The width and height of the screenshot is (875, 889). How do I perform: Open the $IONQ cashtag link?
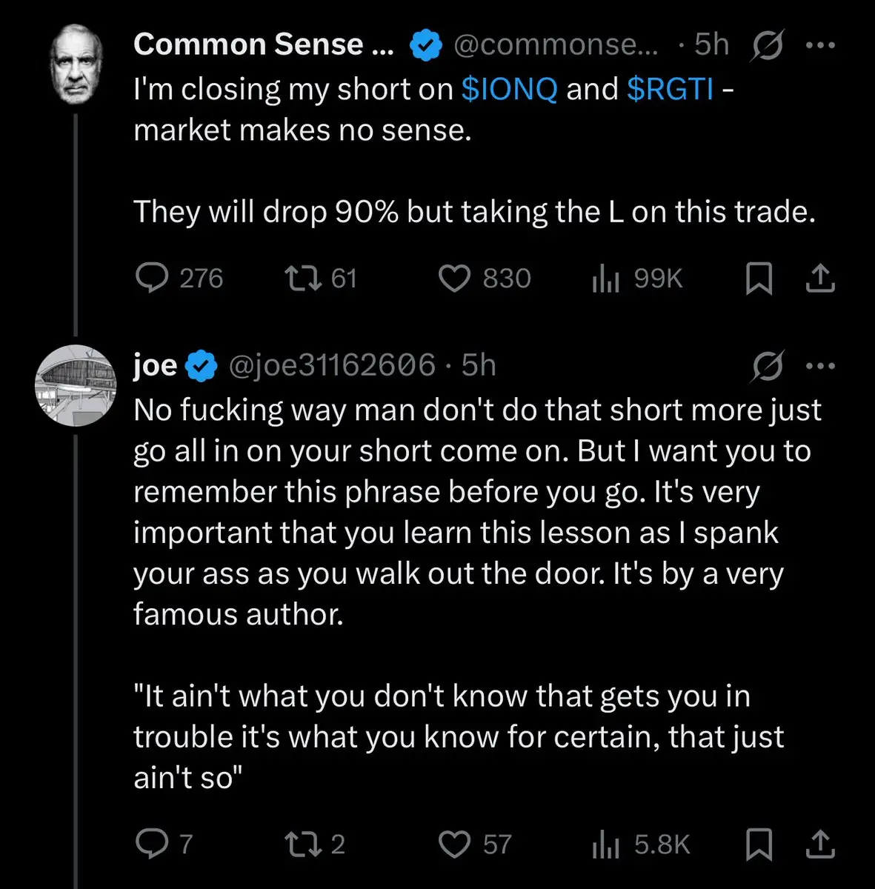tap(509, 90)
